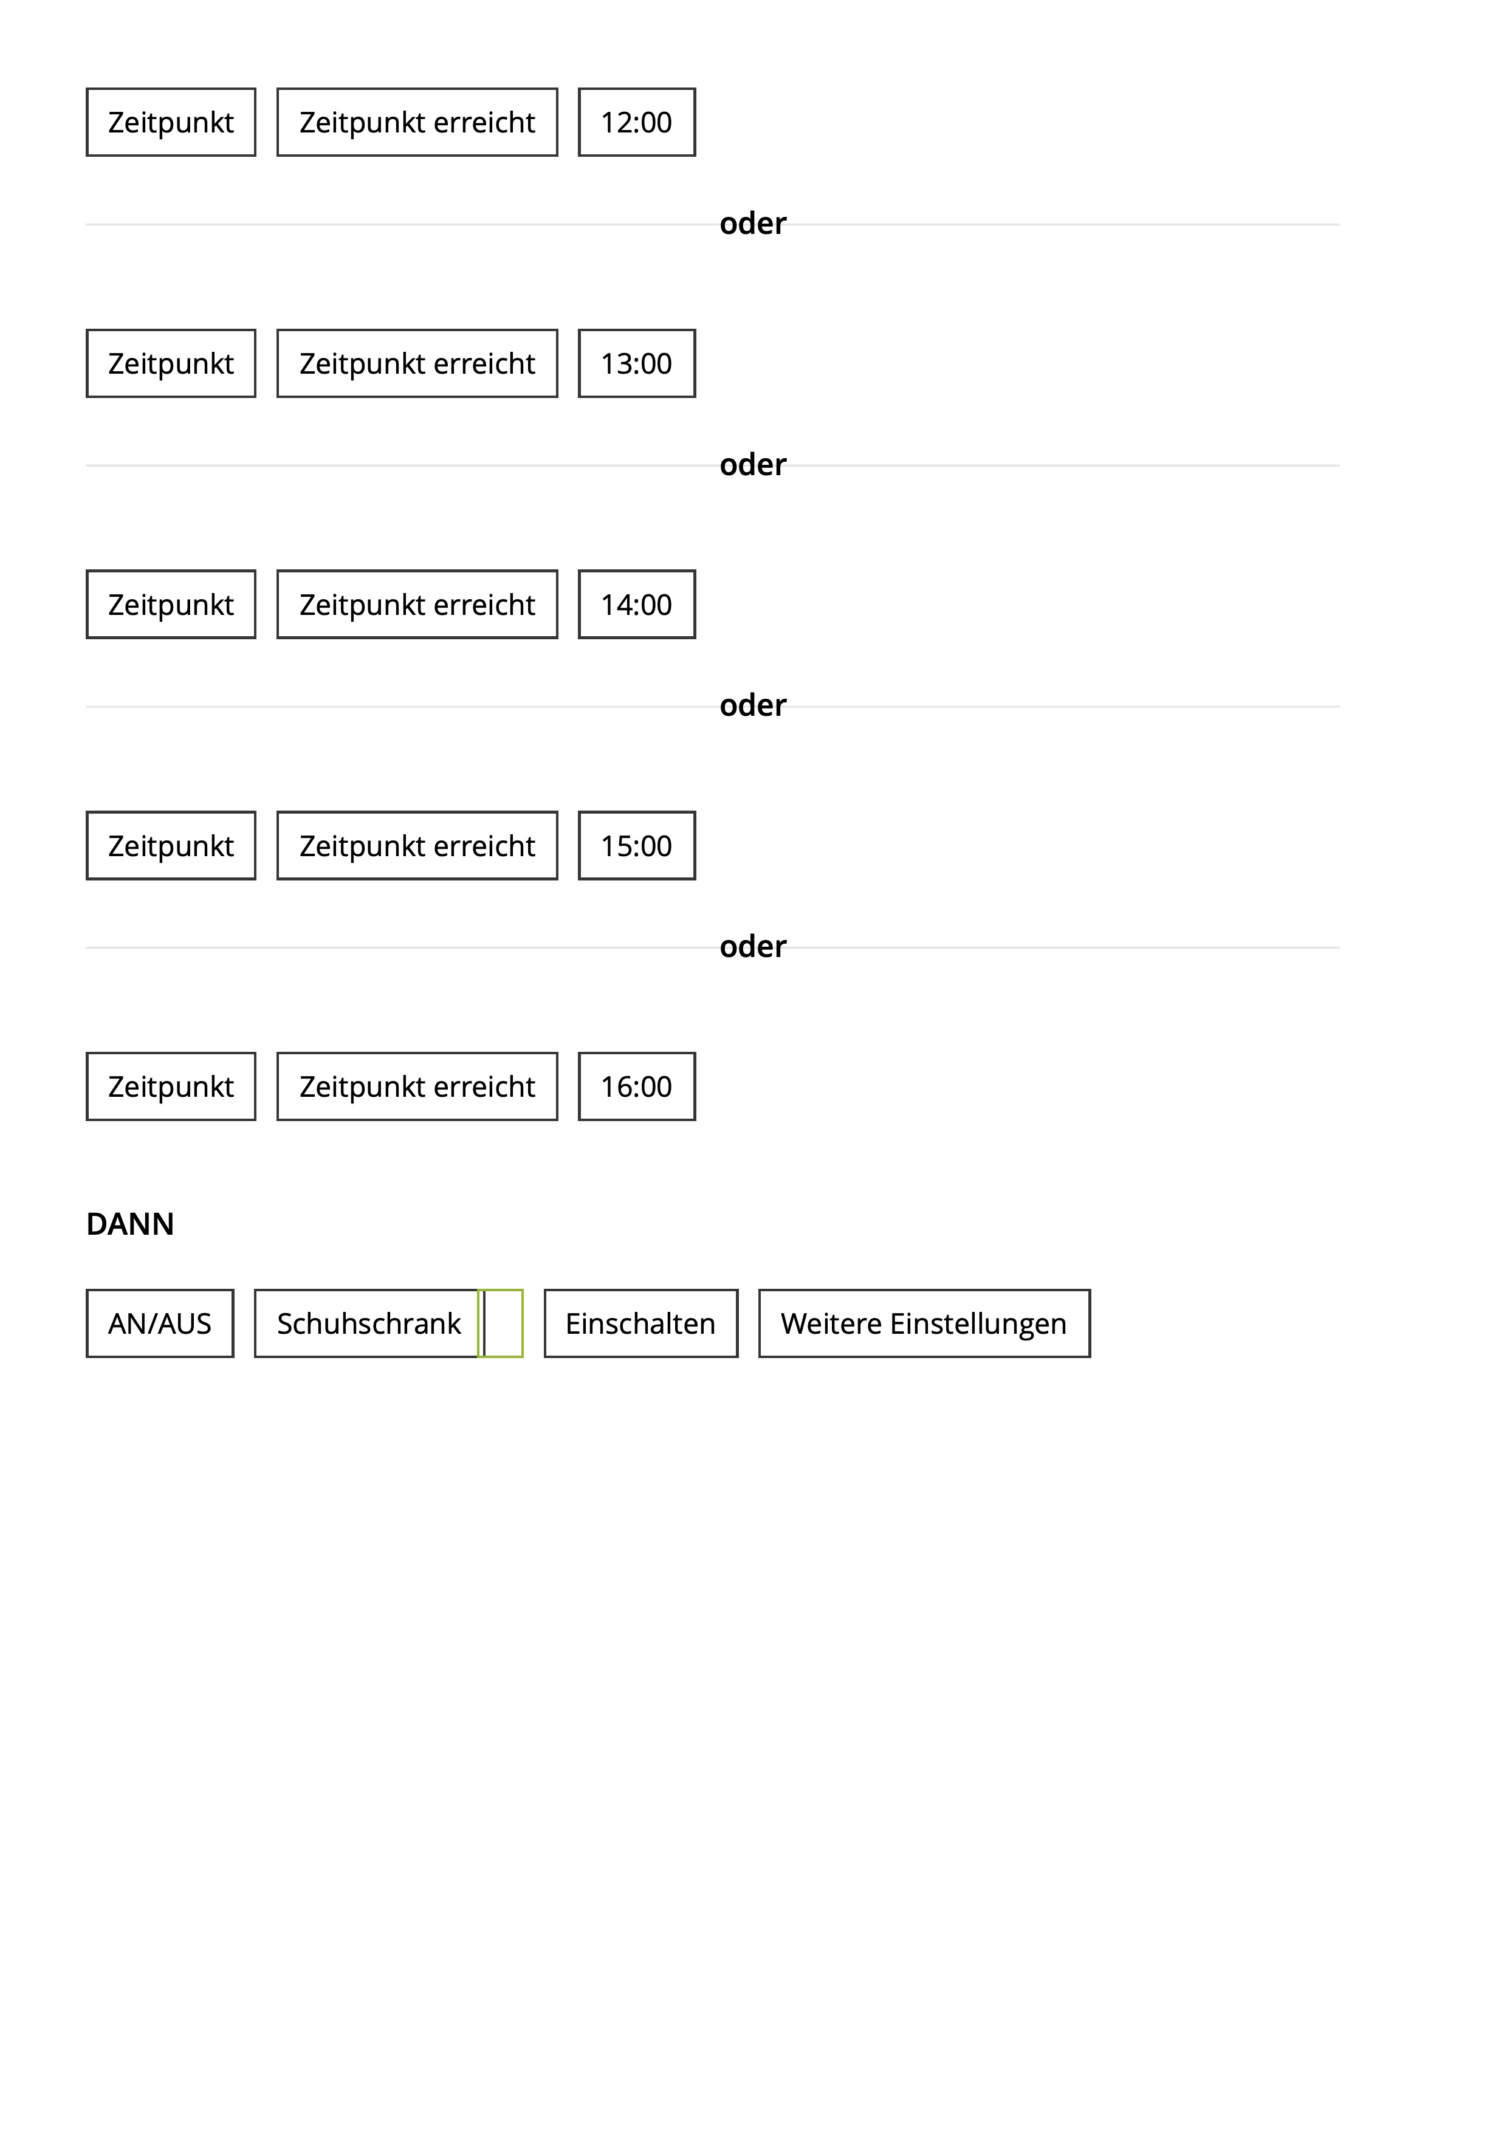The height and width of the screenshot is (2131, 1507).
Task: Choose the Einschalten action
Action: (x=640, y=1323)
